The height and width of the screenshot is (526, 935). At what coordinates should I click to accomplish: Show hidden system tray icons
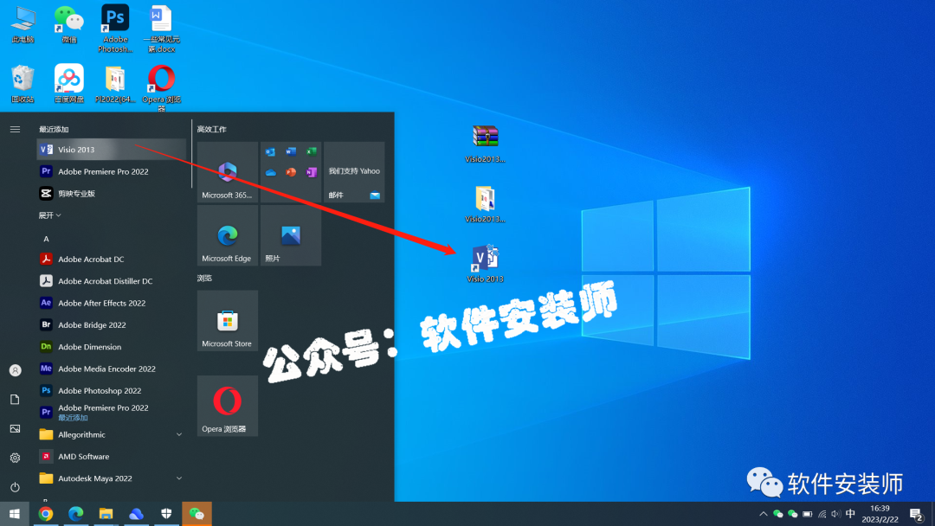point(764,514)
